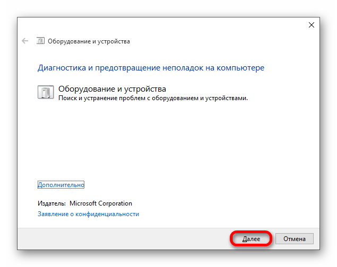Click the Далее button
This screenshot has height=267, width=337.
pyautogui.click(x=251, y=238)
